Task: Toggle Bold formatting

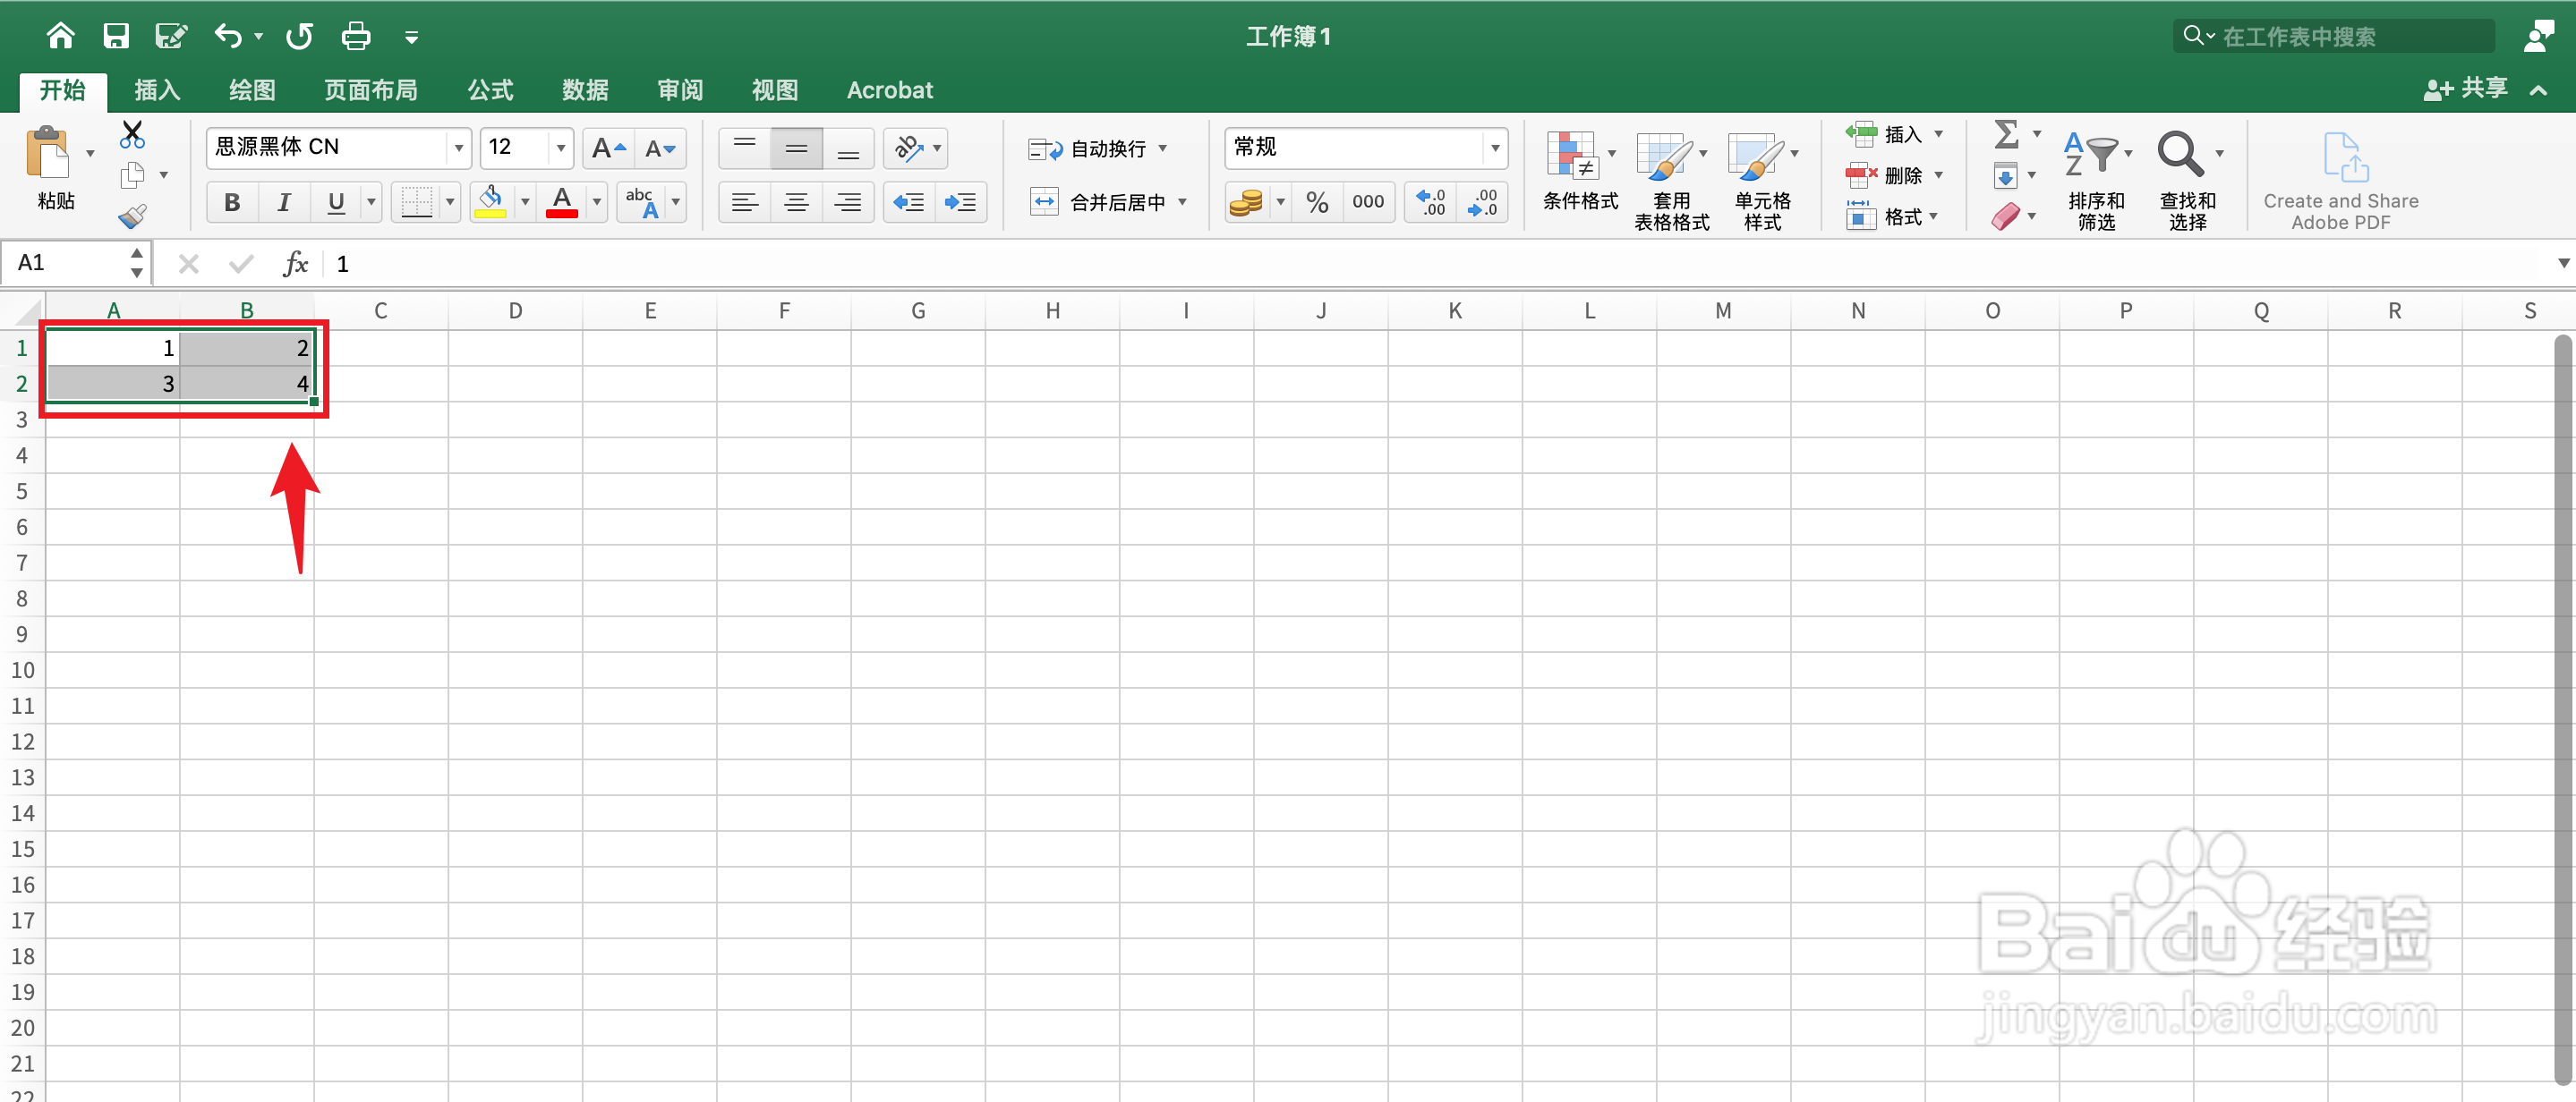Action: point(232,203)
